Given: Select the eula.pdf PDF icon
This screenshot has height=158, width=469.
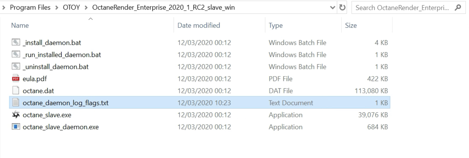Looking at the screenshot, I should click(16, 78).
